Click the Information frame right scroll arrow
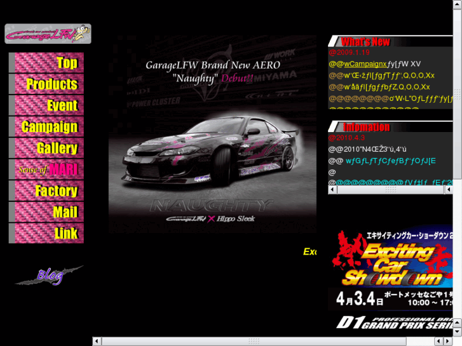This screenshot has width=462, height=346. coord(449,190)
